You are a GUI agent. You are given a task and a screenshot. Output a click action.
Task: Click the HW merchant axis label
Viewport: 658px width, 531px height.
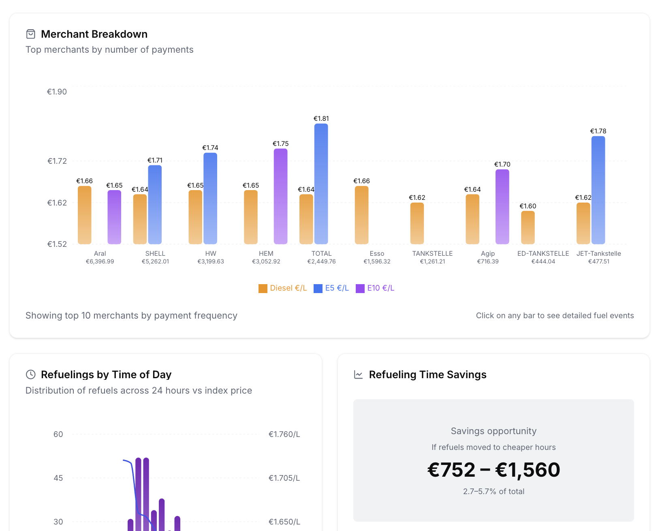click(x=210, y=254)
